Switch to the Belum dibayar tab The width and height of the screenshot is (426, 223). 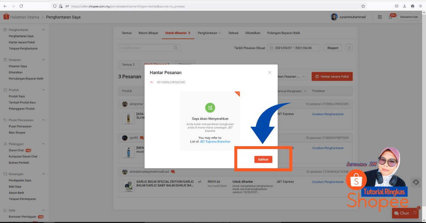(x=148, y=33)
